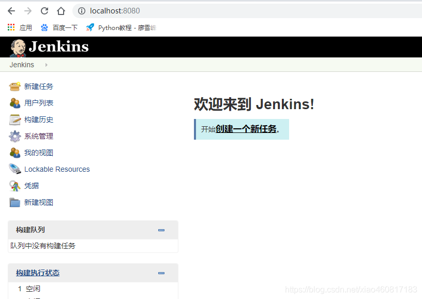Click the 创建一个新任务 link
422x299 pixels.
(x=246, y=129)
